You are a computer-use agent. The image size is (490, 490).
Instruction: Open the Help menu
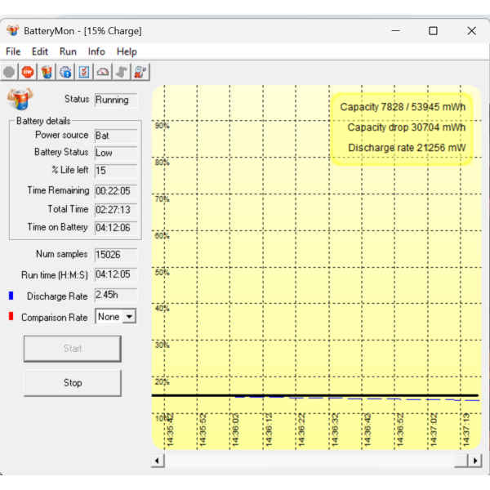tap(127, 51)
